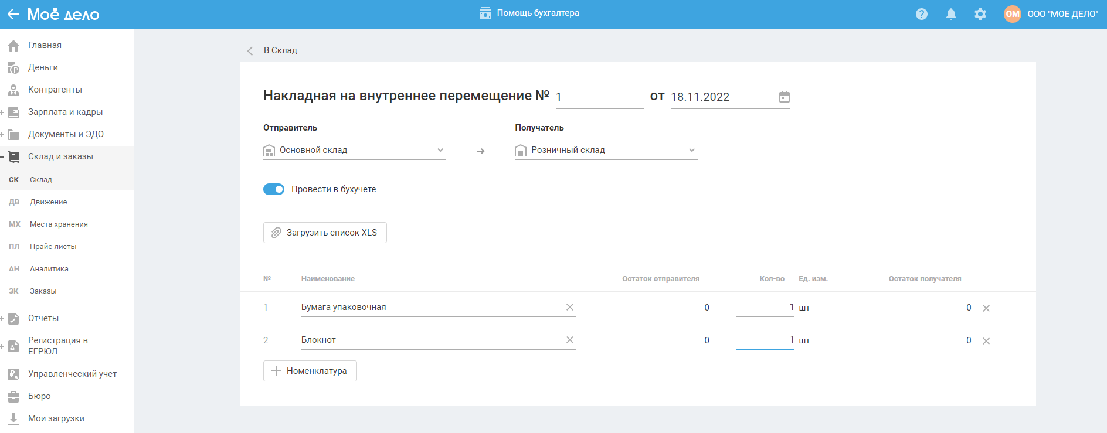The height and width of the screenshot is (433, 1107).
Task: Click the Помощь бухгалтера header icon
Action: pyautogui.click(x=485, y=13)
